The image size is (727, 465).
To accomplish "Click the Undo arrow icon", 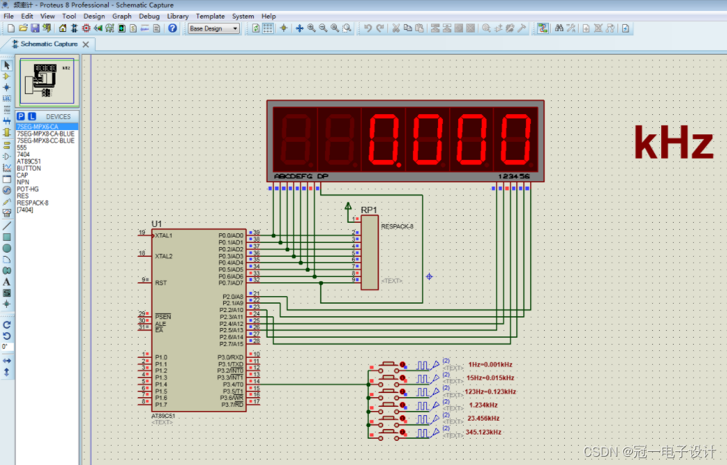I will tap(368, 28).
